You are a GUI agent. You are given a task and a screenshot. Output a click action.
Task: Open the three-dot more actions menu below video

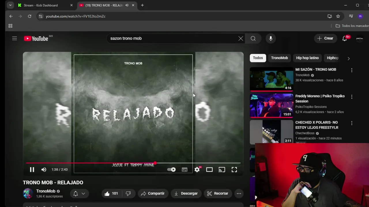[x=239, y=193]
